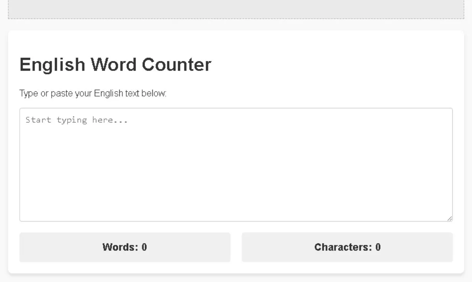Click 'Type or paste your English text below' label

point(93,93)
